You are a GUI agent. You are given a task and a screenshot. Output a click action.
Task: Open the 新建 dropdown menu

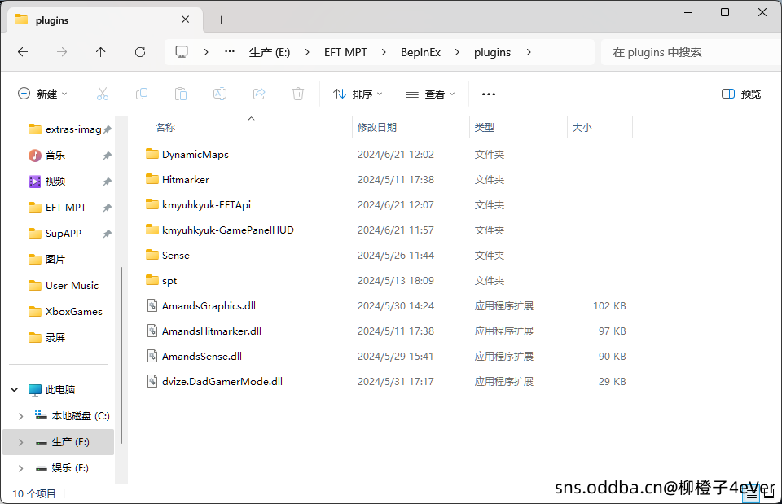[43, 94]
